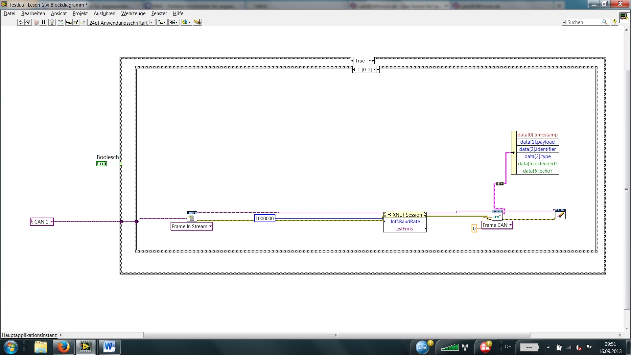
Task: Toggle the Boolesch boolean control terminal
Action: (x=101, y=164)
